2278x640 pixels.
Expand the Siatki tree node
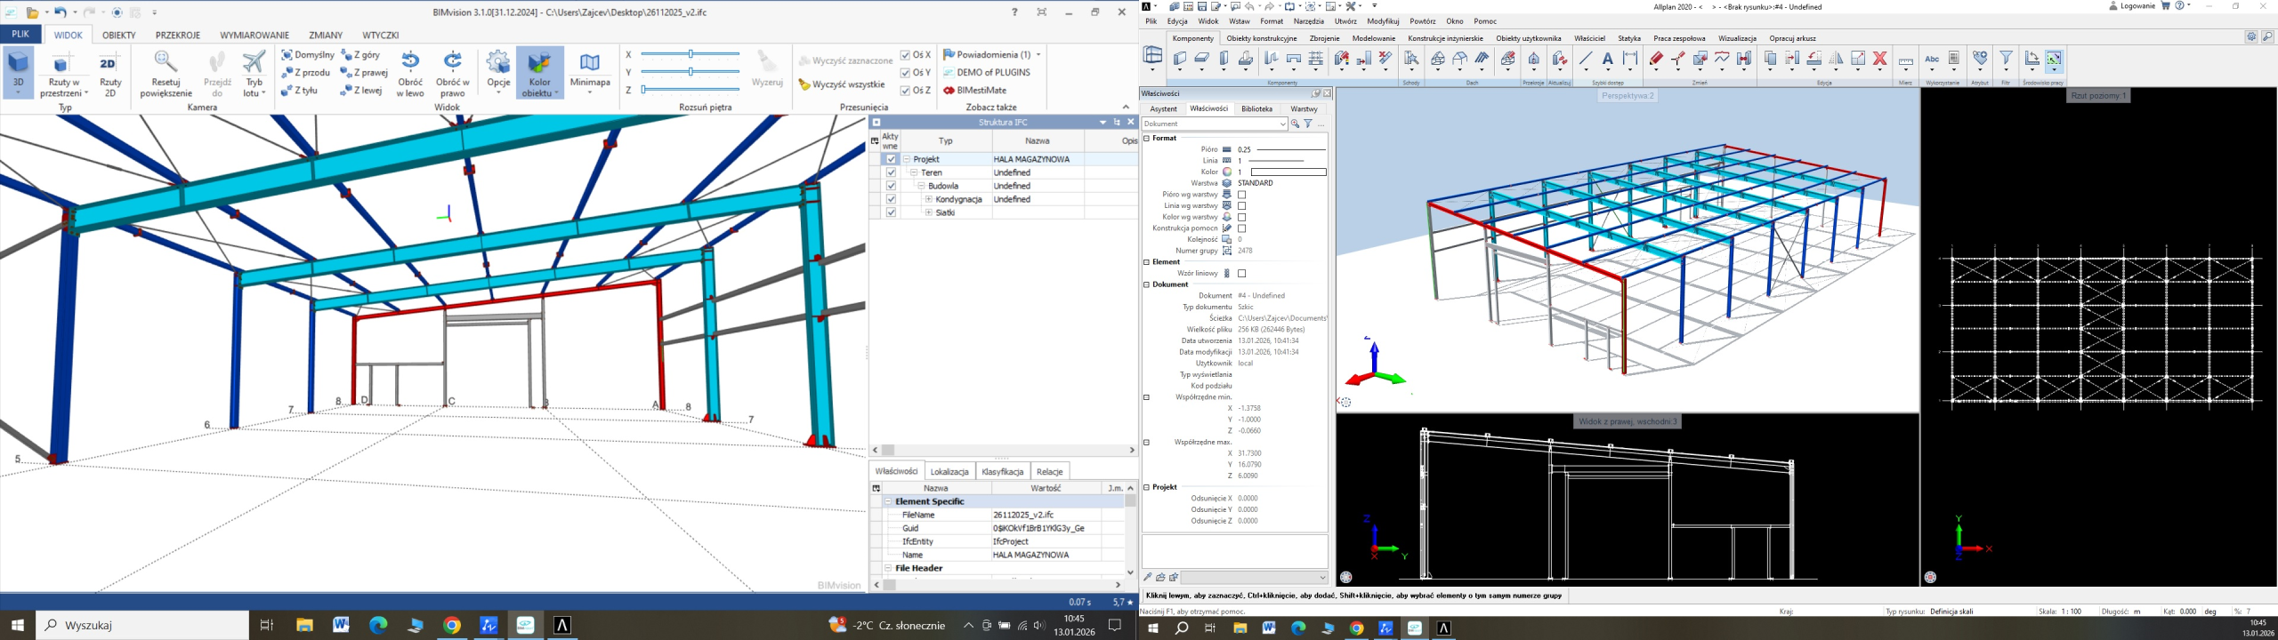click(x=929, y=213)
